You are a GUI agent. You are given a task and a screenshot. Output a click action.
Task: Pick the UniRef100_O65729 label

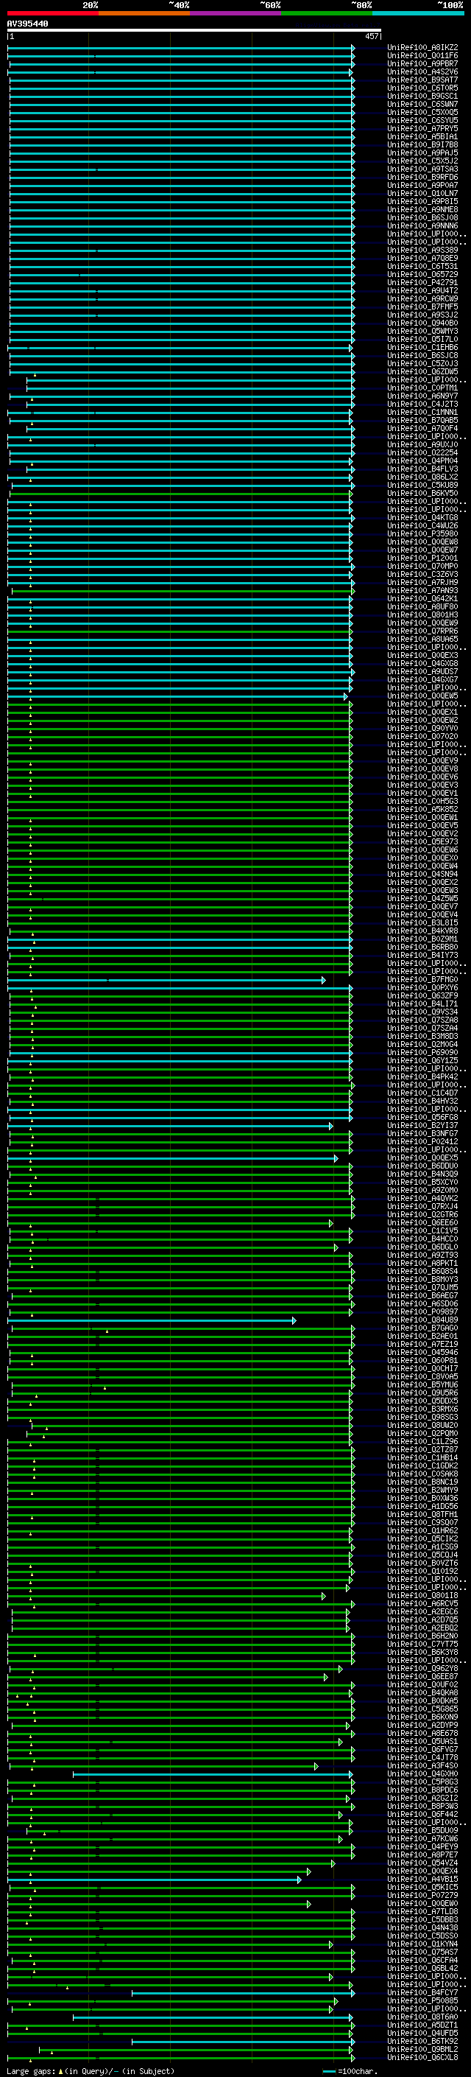[x=422, y=274]
